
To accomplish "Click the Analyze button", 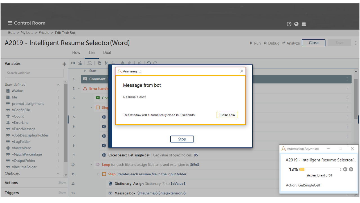I will (291, 43).
